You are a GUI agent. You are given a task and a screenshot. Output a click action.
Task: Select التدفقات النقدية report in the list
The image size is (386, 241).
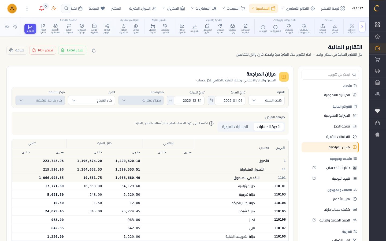point(330,137)
